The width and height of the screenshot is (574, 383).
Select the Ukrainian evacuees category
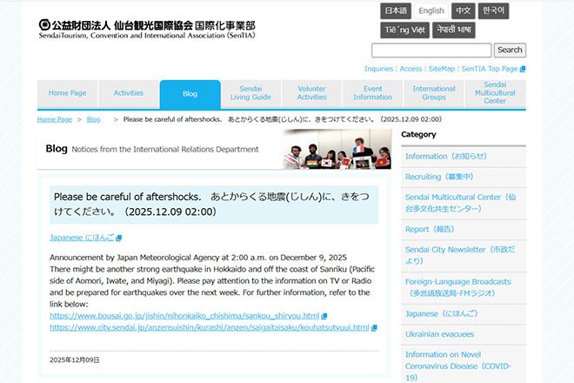(439, 333)
